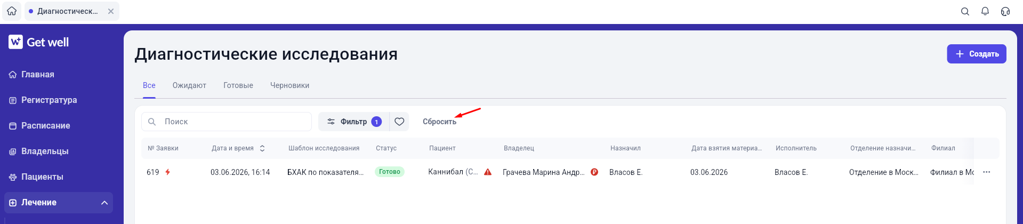Click the Статус column header
Viewport: 1023px width, 224px height.
[386, 148]
